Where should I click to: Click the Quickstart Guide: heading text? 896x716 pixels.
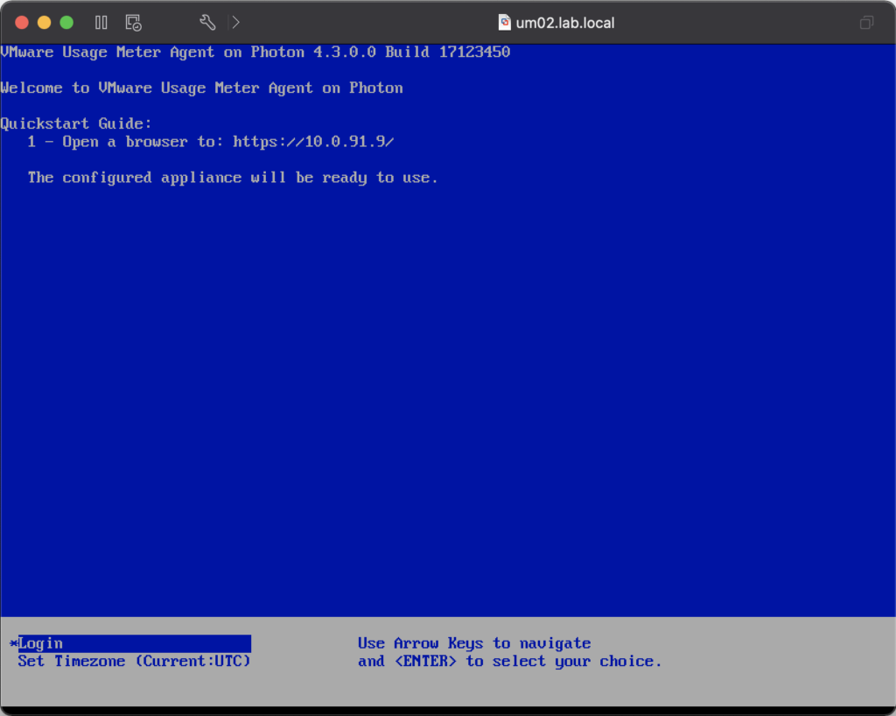point(76,123)
